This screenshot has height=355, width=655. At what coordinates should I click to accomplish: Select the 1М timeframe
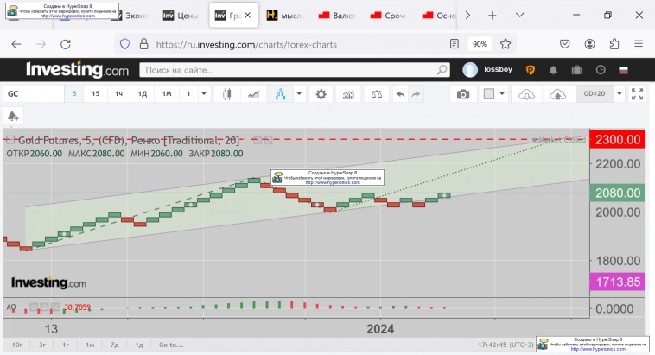point(167,93)
